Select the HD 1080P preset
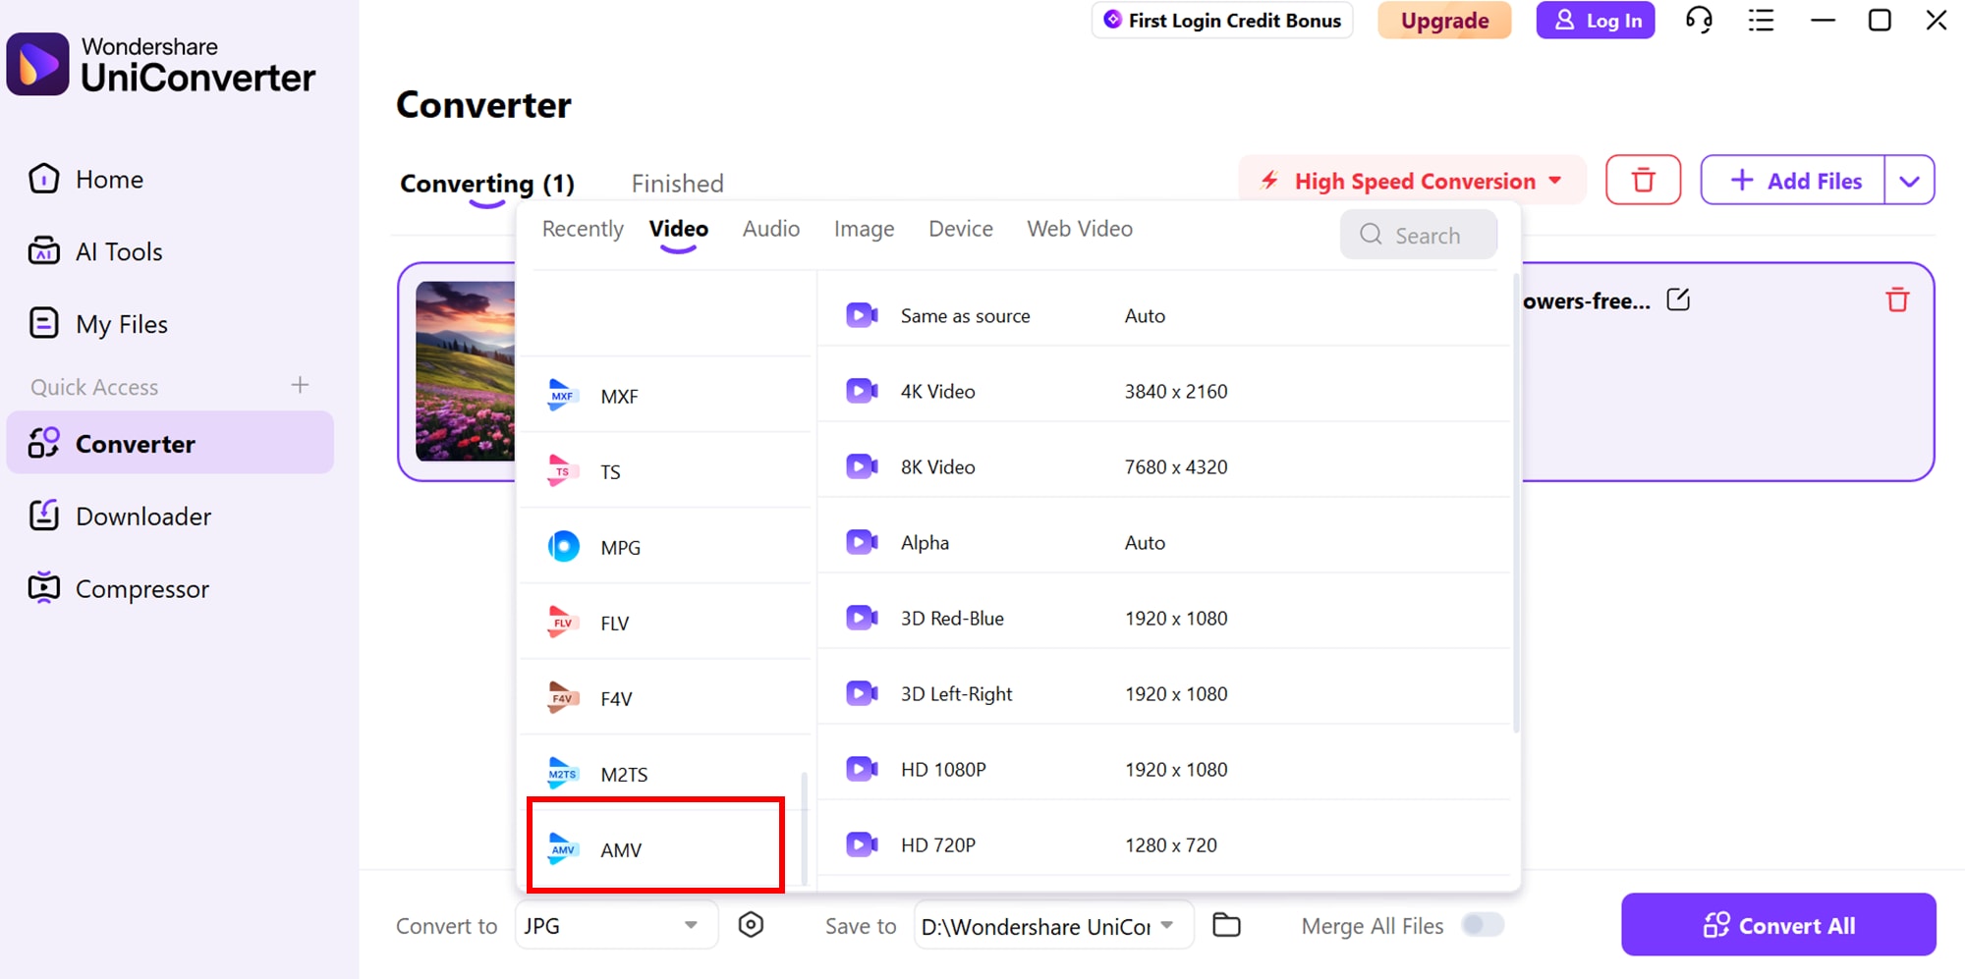Screen dimensions: 1965x979 [1164, 769]
